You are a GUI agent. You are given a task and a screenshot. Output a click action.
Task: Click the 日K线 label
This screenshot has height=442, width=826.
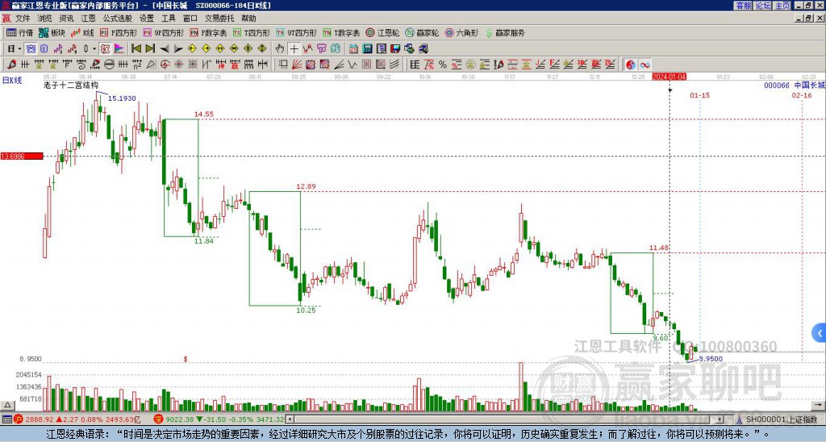tap(11, 81)
